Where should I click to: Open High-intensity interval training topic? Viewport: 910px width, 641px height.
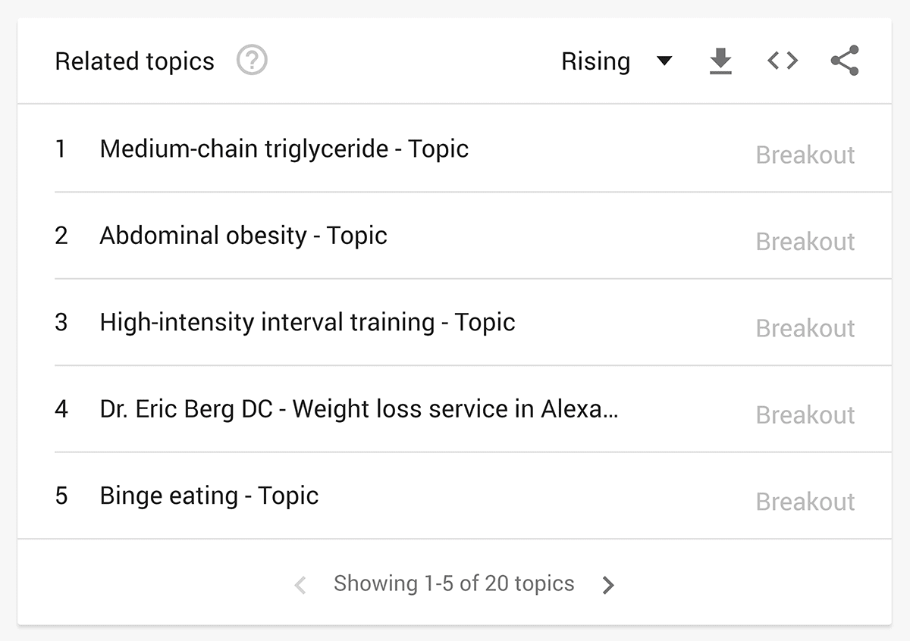(307, 322)
